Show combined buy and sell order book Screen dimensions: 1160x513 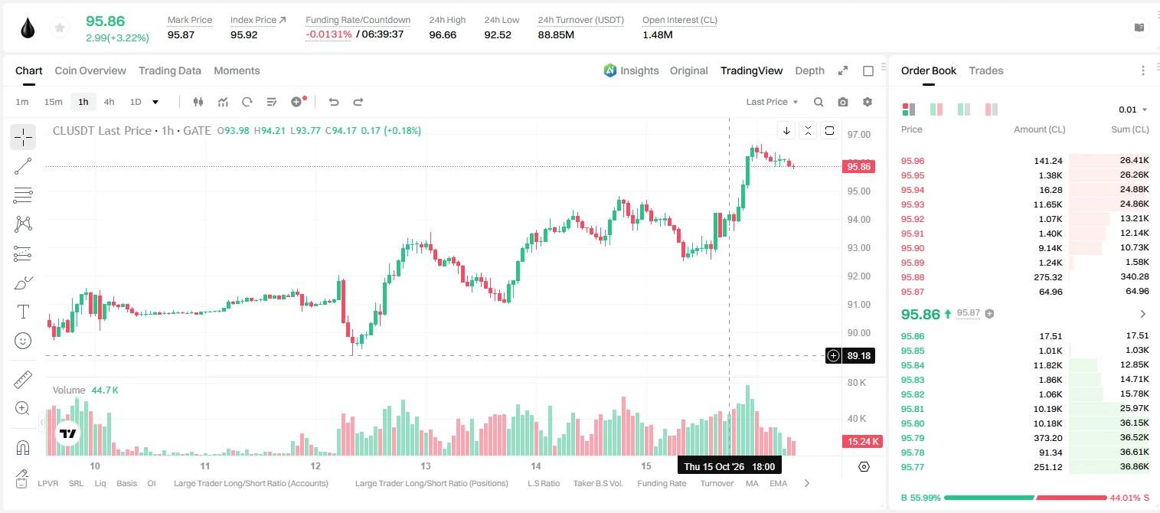click(909, 109)
